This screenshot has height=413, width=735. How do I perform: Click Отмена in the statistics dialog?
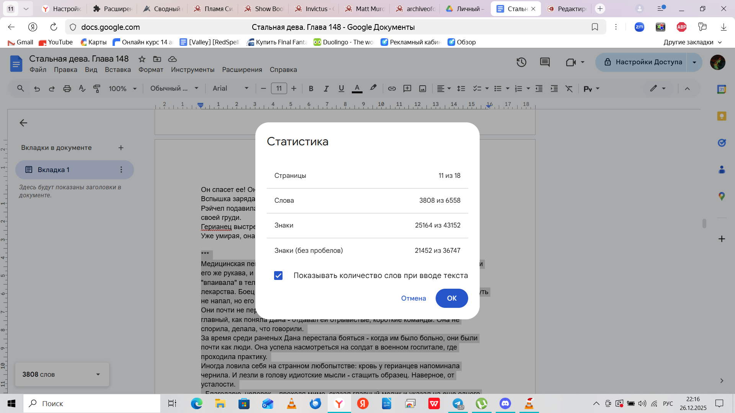point(413,298)
